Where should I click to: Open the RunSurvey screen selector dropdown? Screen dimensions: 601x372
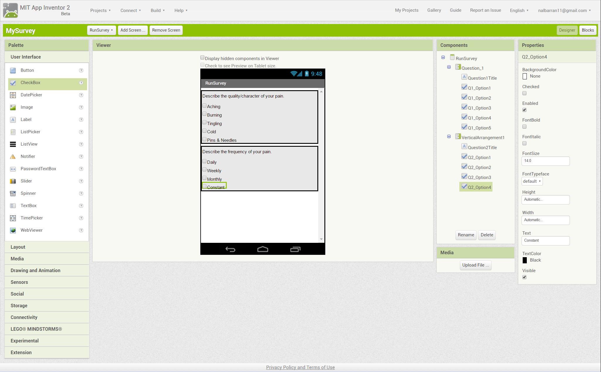coord(101,30)
